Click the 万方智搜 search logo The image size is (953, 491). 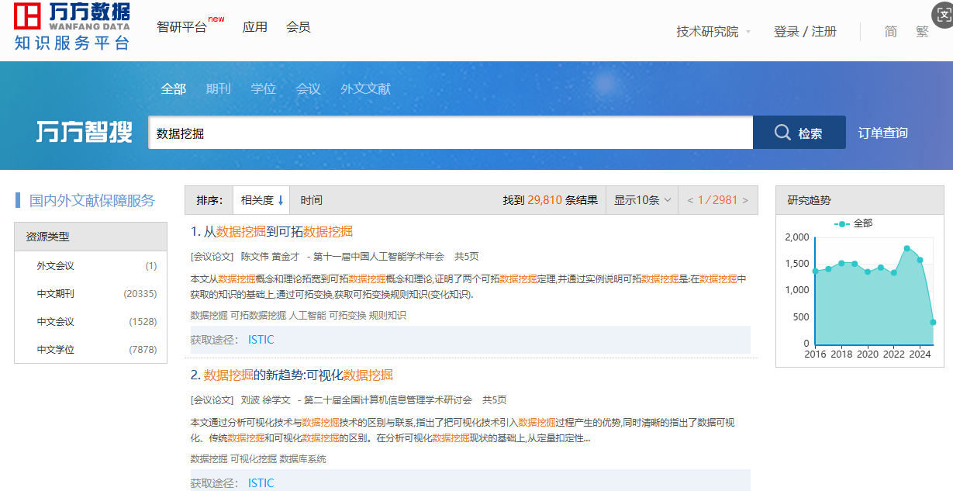coord(84,133)
